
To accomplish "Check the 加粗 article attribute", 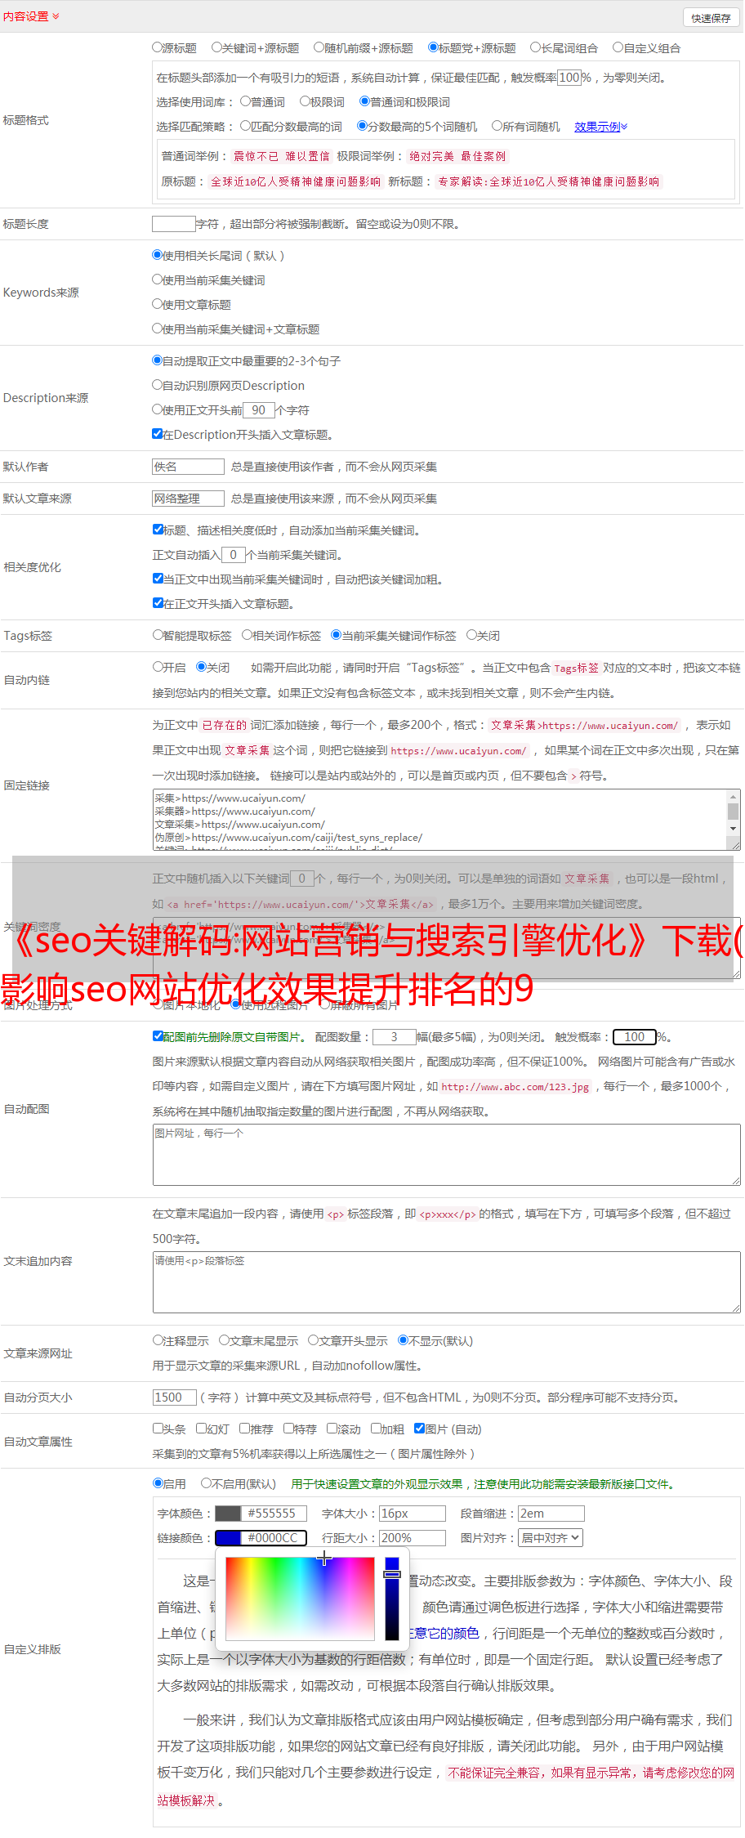I will (x=376, y=1429).
